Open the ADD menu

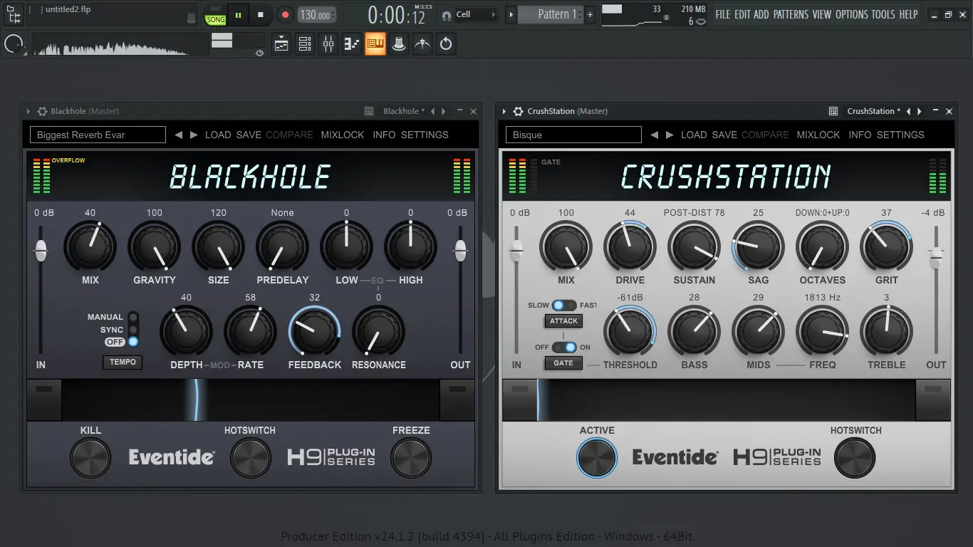coord(761,14)
